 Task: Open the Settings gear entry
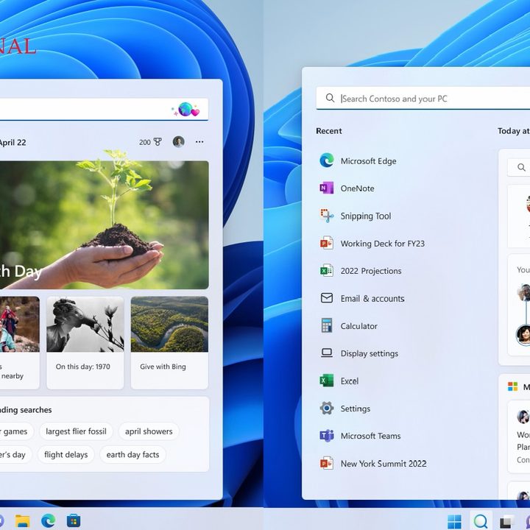345,409
